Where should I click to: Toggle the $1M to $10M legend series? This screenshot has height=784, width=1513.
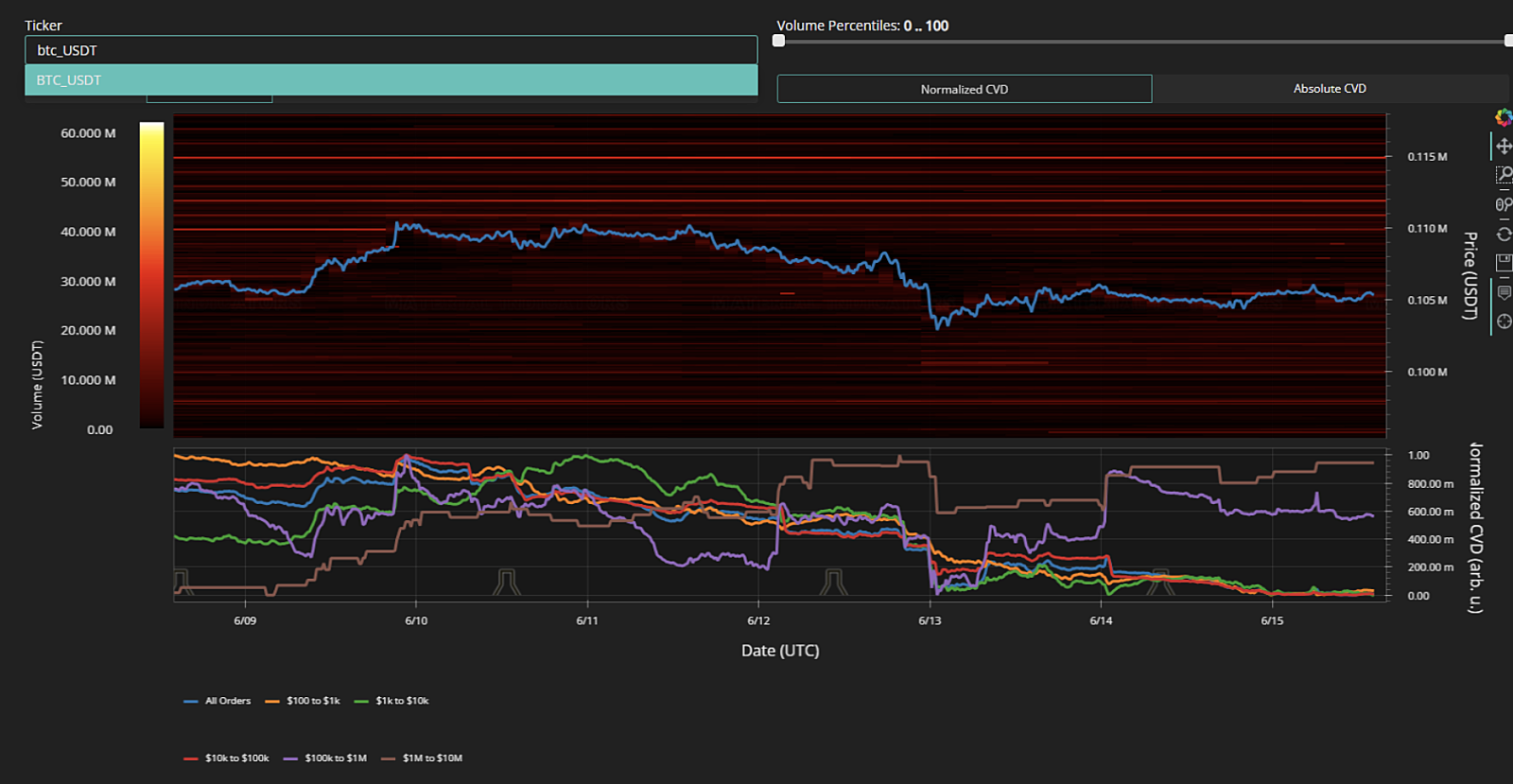point(422,758)
